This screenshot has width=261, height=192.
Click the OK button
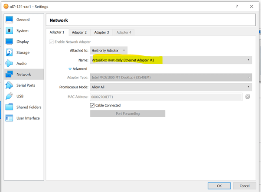(220, 186)
